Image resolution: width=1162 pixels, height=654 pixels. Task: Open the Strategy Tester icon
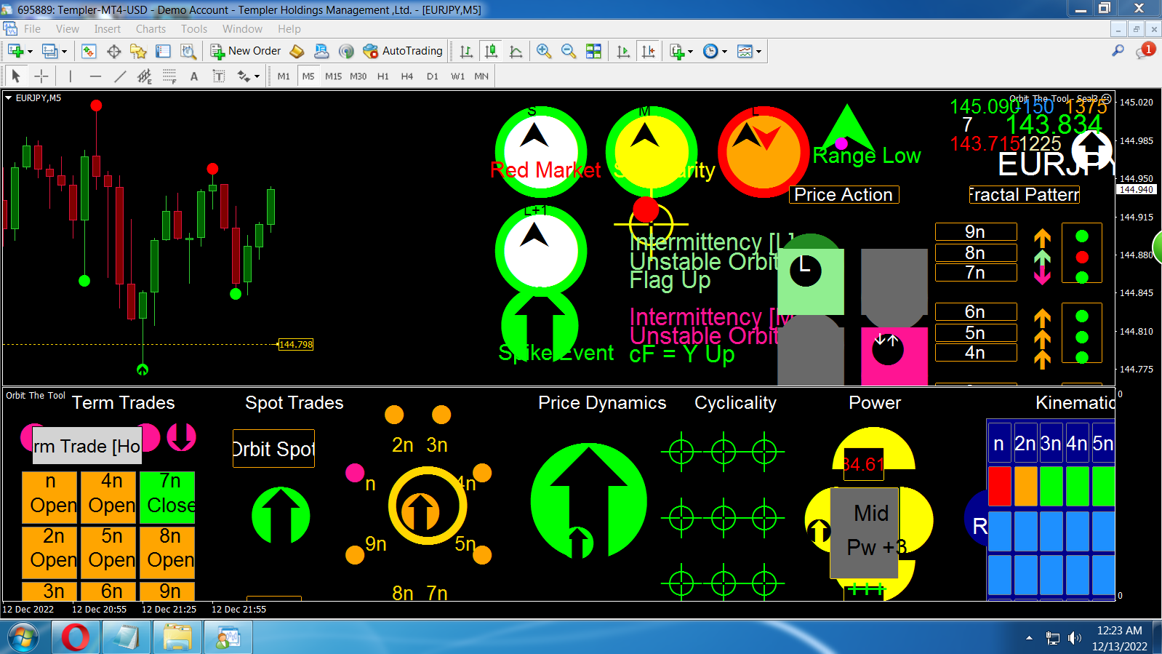pos(188,51)
